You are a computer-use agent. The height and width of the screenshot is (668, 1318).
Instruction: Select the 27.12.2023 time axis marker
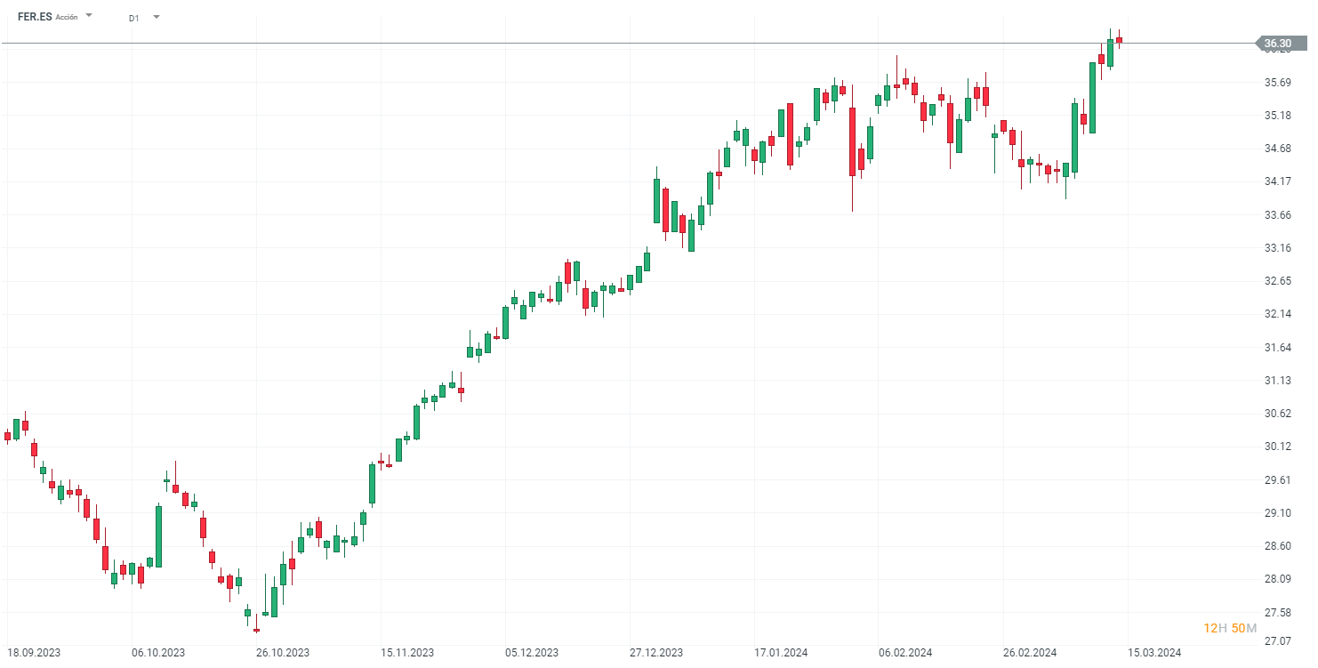656,653
